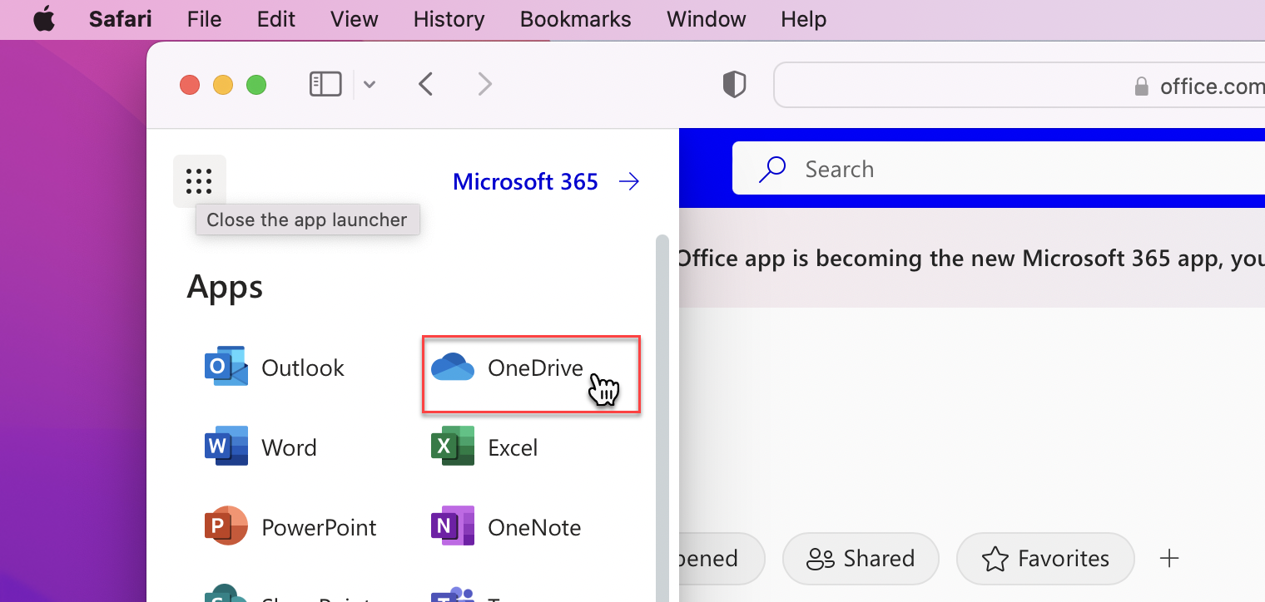
Task: Select the Favorites filter pill
Action: pos(1045,559)
